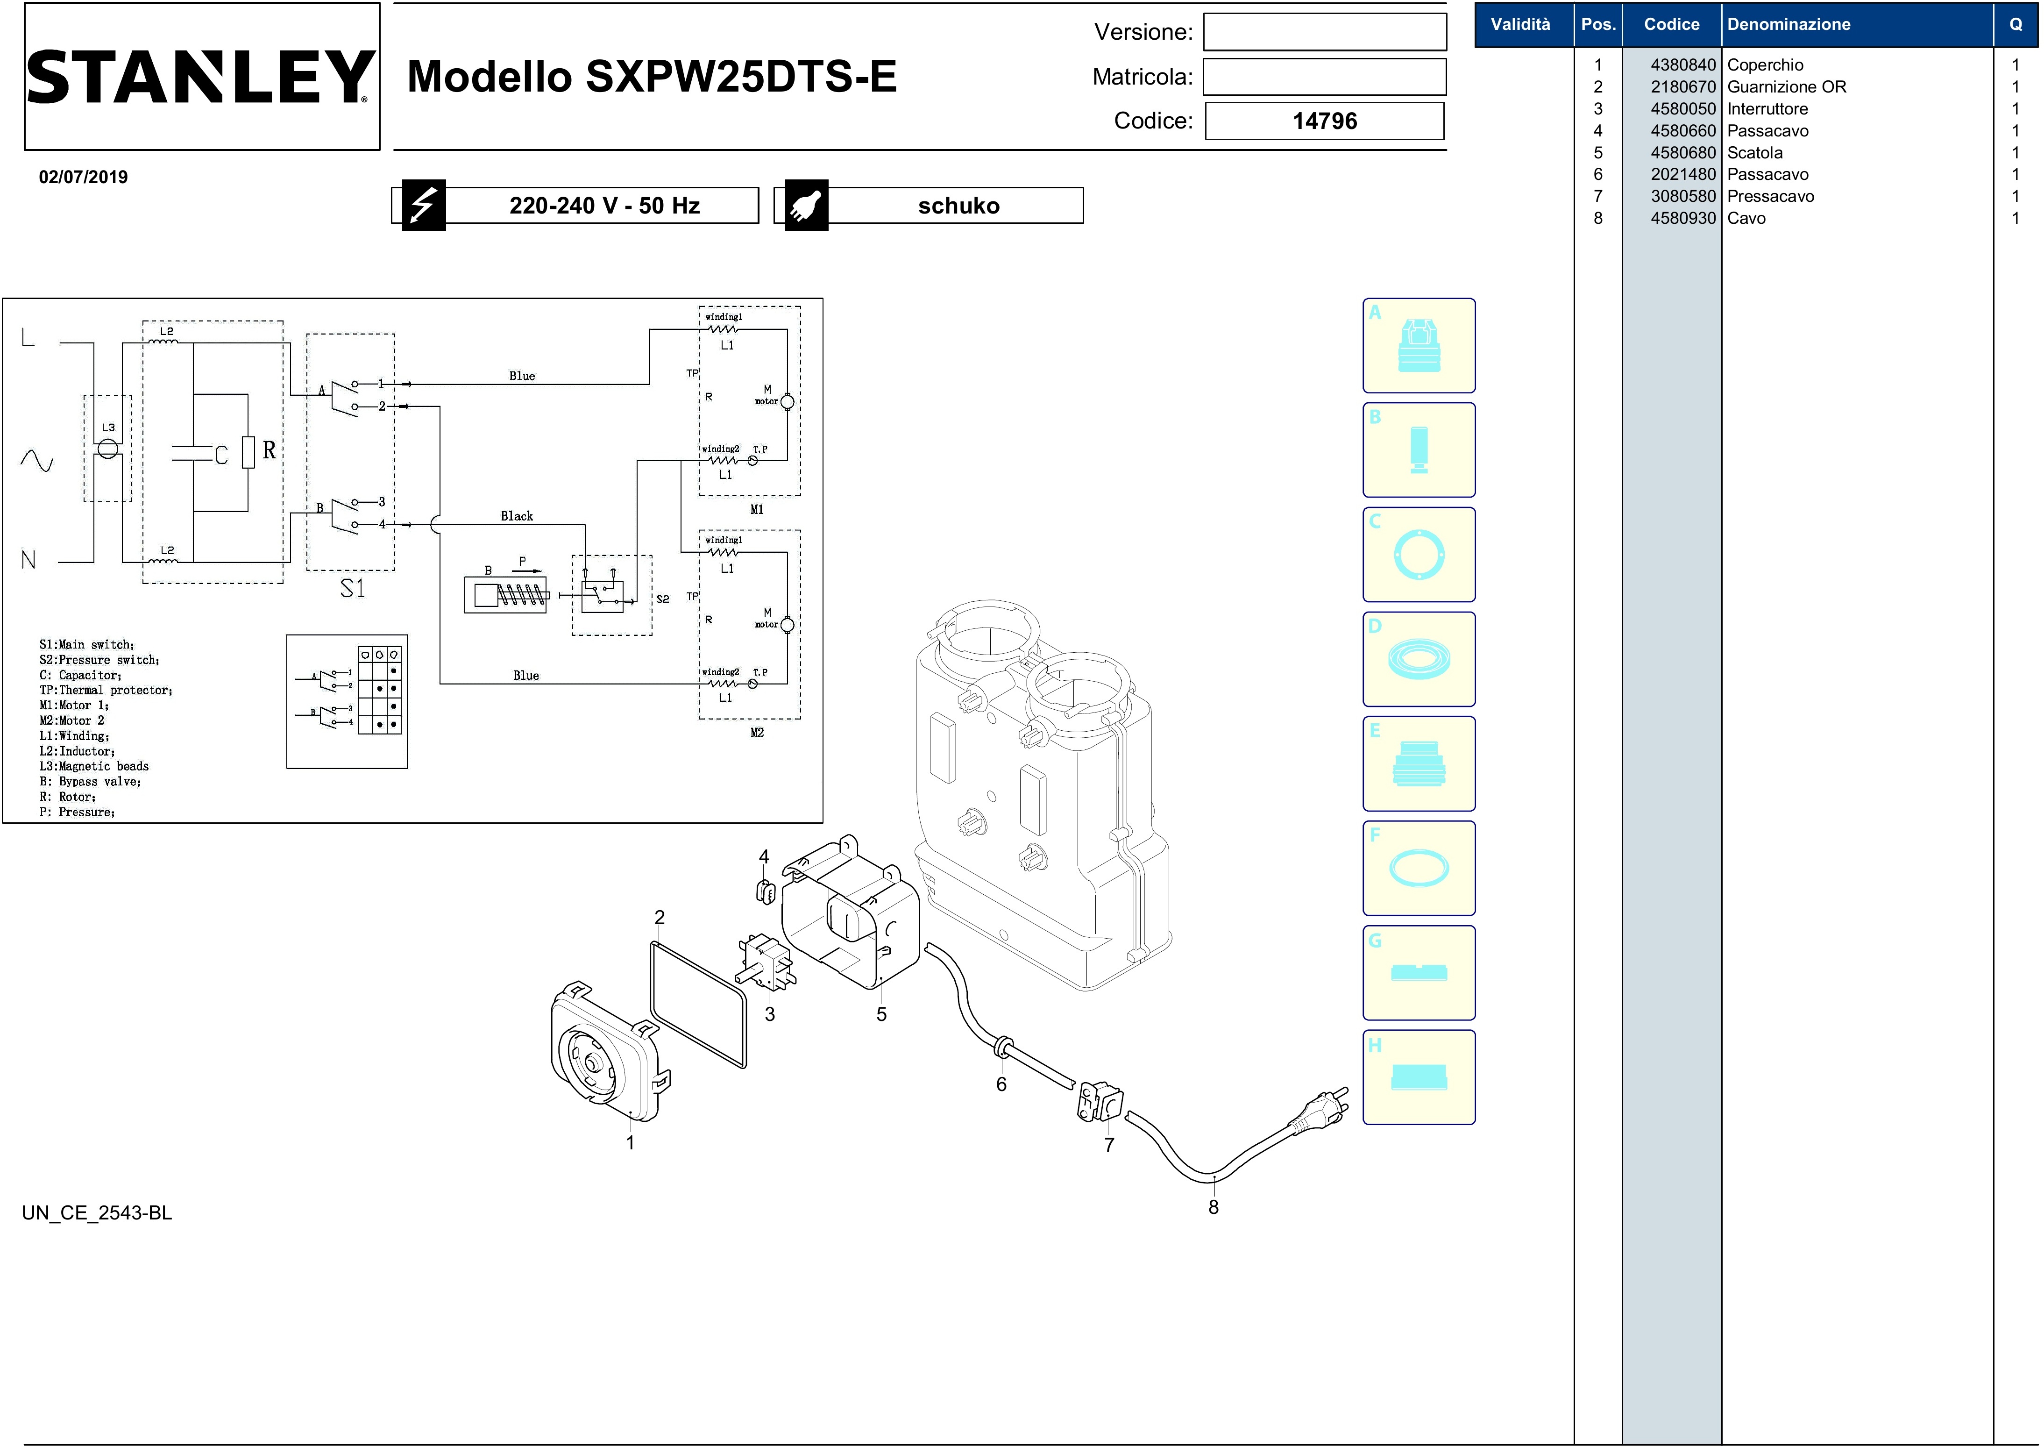Click the plug type icon
The image size is (2044, 1447).
pyautogui.click(x=806, y=206)
